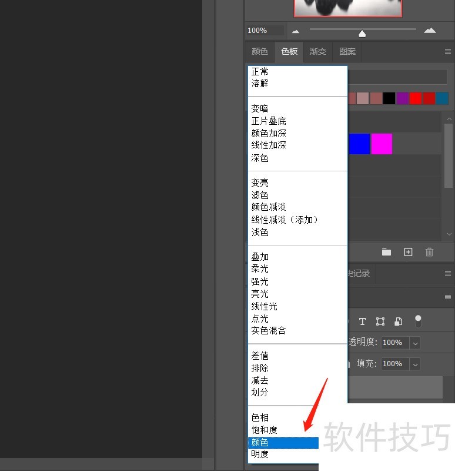
Task: Click the navigator zoom slider handle
Action: point(362,34)
